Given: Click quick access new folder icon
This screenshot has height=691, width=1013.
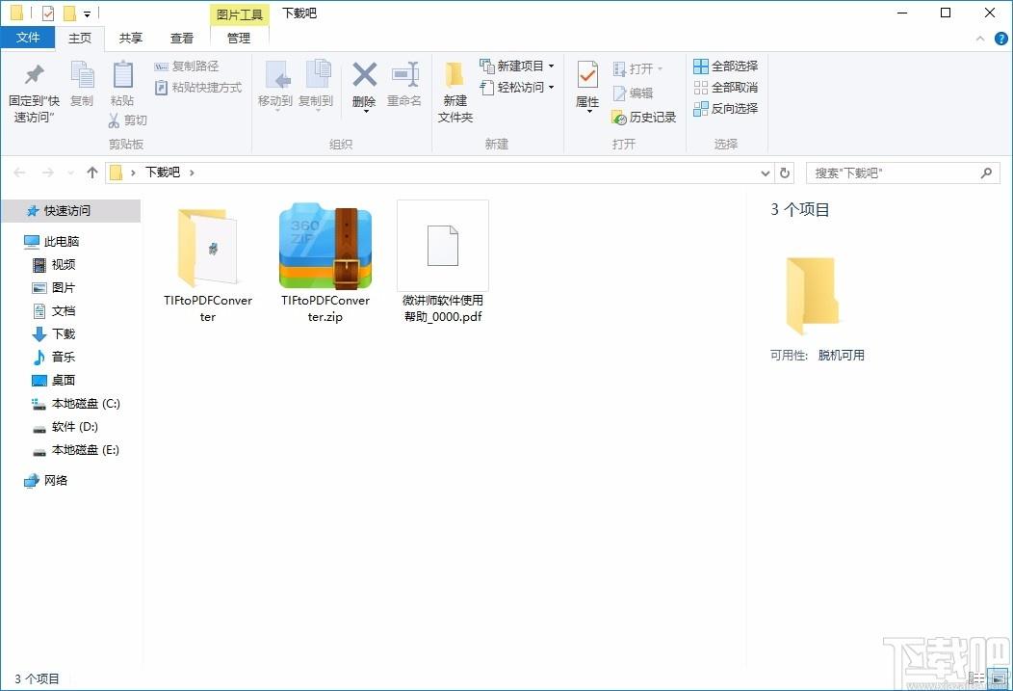Looking at the screenshot, I should (x=69, y=13).
